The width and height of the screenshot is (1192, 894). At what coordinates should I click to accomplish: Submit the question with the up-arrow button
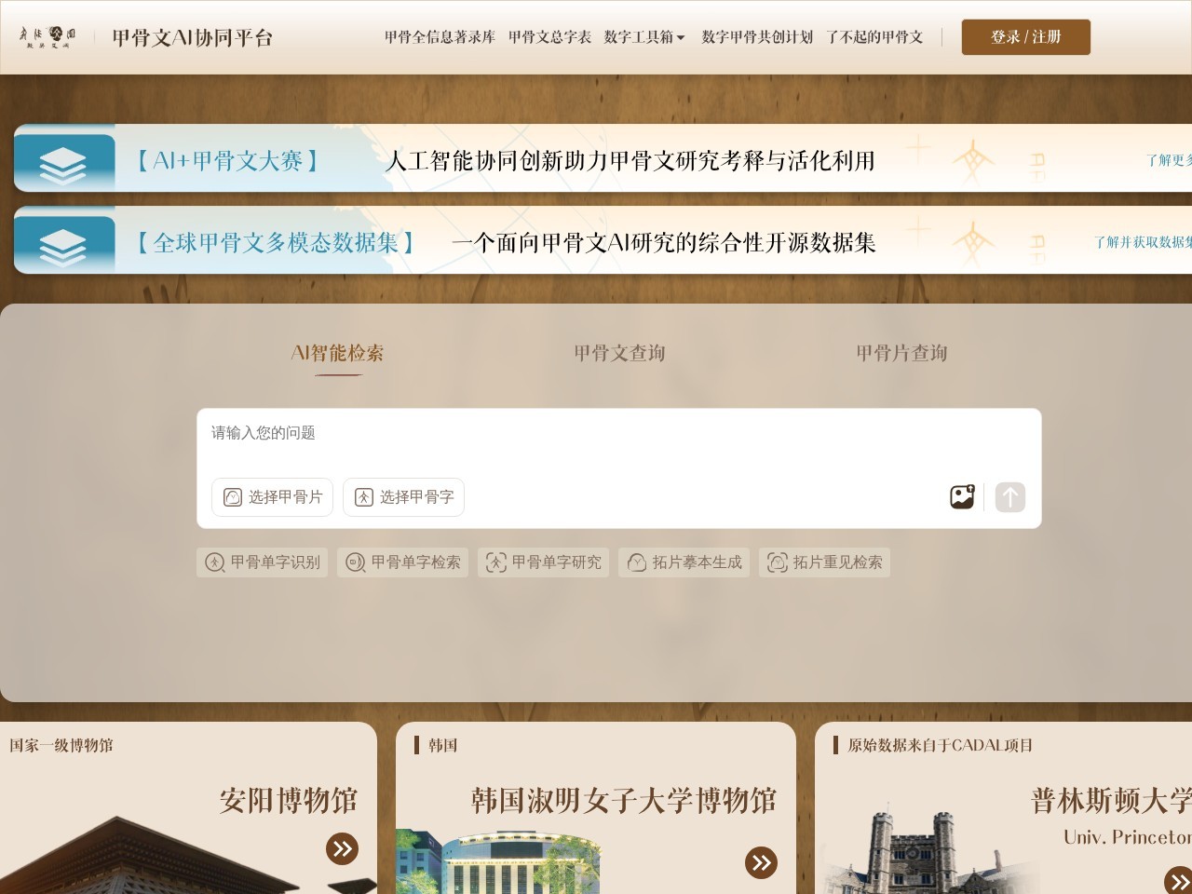point(1010,496)
